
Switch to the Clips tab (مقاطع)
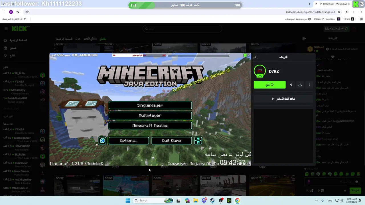(x=103, y=39)
